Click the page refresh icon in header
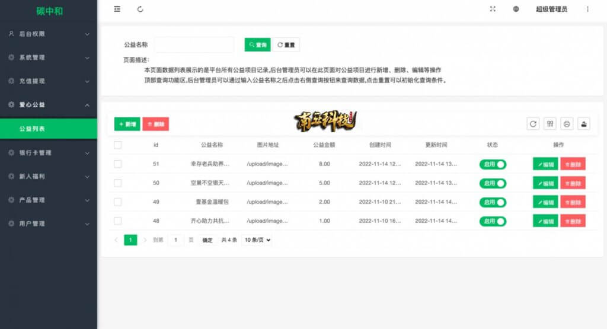Image resolution: width=607 pixels, height=329 pixels. [x=140, y=9]
